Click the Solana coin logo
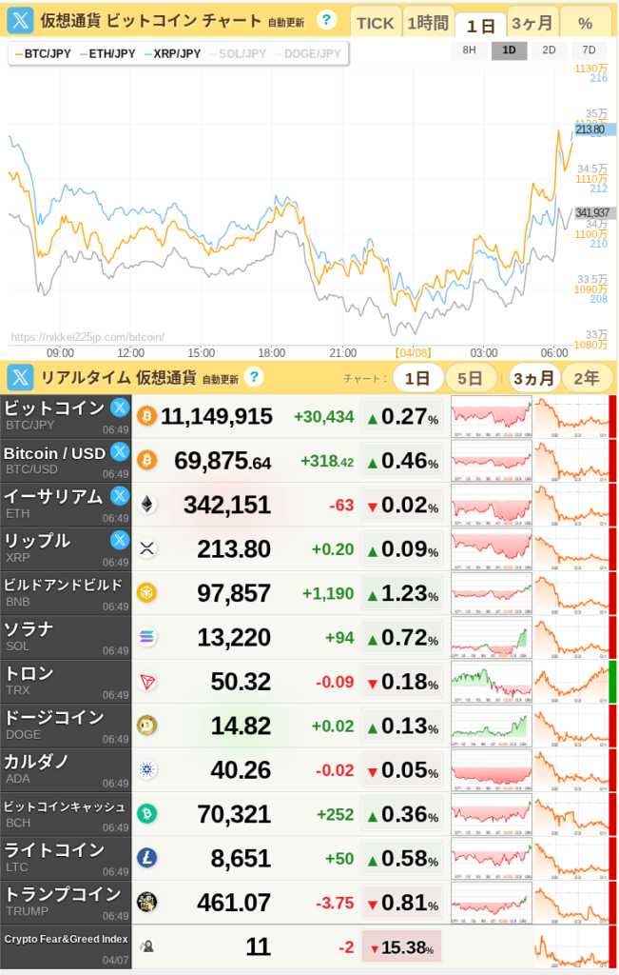Image resolution: width=619 pixels, height=975 pixels. pyautogui.click(x=147, y=637)
